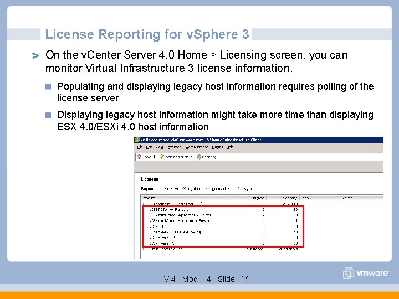399x299 pixels.
Task: Sort by the Capacity column header
Action: pyautogui.click(x=283, y=198)
